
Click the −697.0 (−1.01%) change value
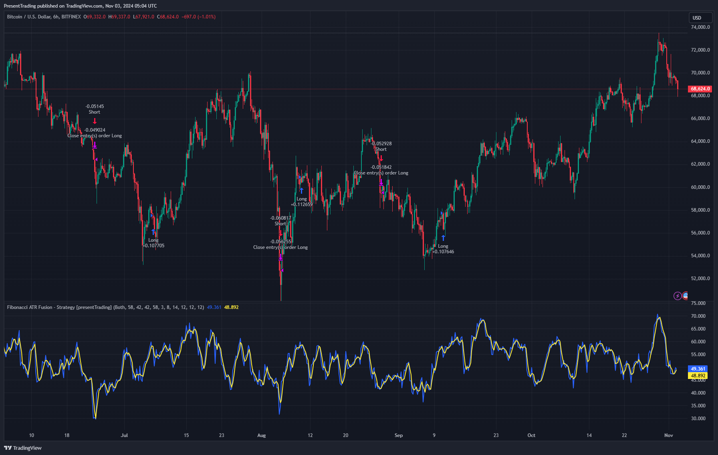[x=199, y=17]
